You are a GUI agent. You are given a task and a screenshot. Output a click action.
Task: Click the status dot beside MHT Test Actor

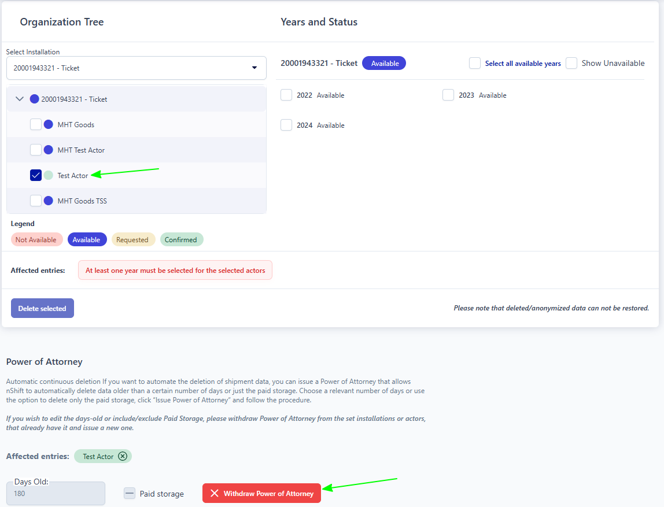[x=49, y=150]
